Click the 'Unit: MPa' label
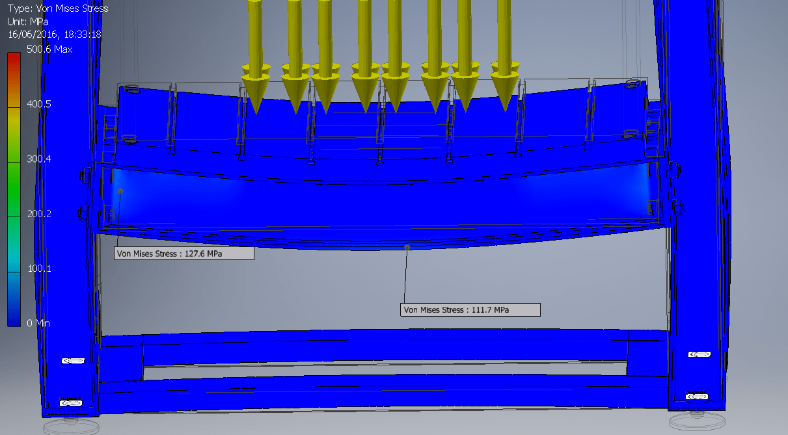 coord(28,21)
